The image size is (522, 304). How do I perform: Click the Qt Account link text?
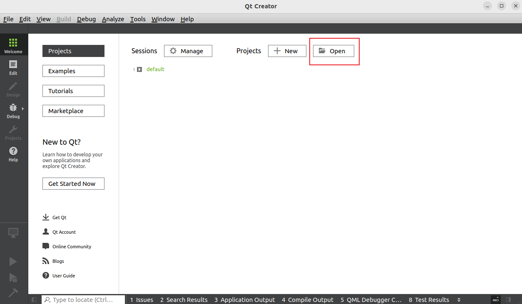tap(64, 232)
